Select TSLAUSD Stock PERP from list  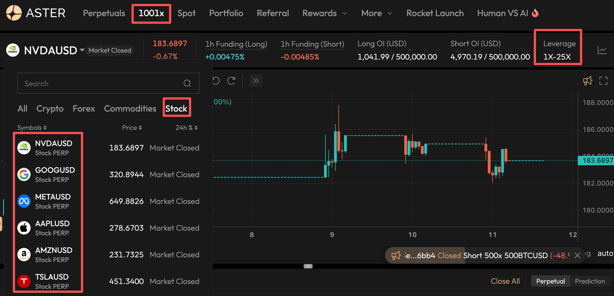[x=52, y=281]
